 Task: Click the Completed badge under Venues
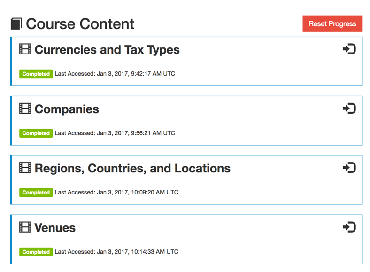(x=36, y=252)
